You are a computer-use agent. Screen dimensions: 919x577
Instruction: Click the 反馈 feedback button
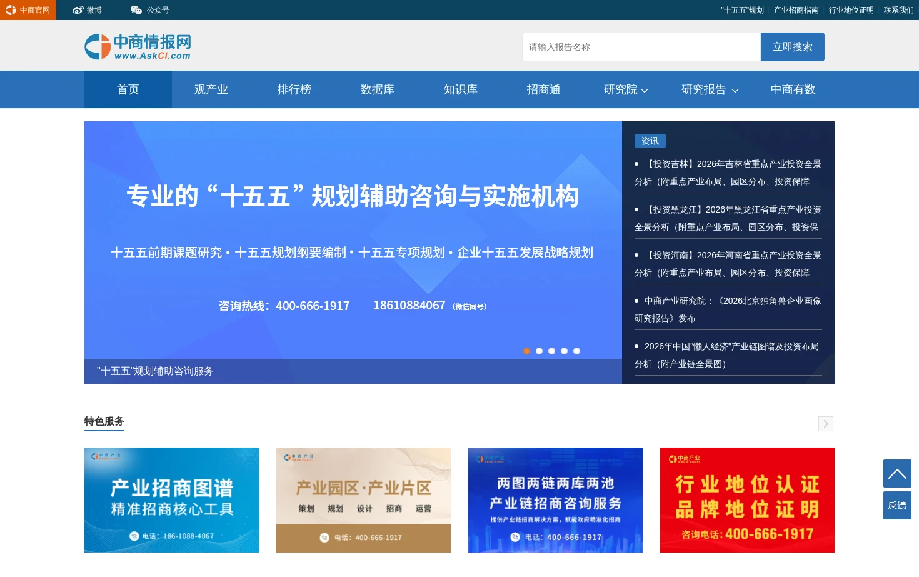pyautogui.click(x=897, y=505)
